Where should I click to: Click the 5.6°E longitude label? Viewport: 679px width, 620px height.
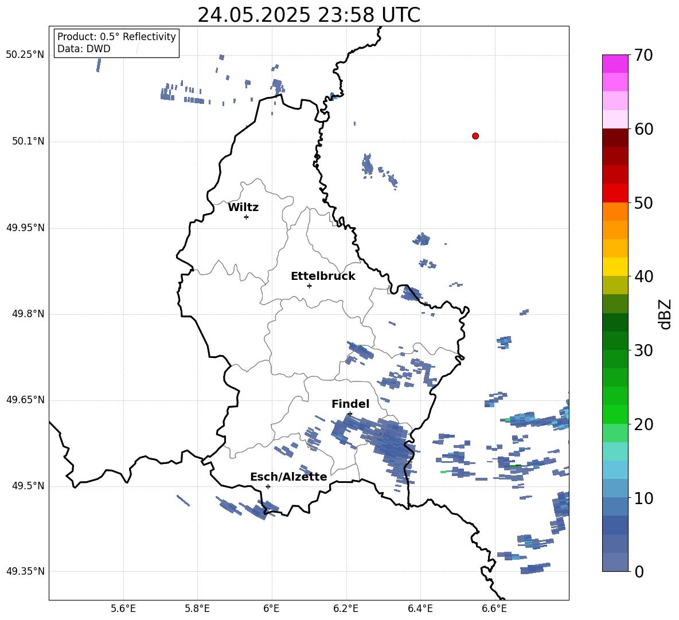[x=123, y=609]
